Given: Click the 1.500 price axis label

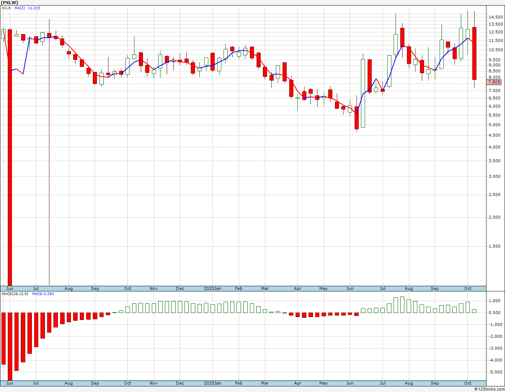Looking at the screenshot, I should point(495,246).
